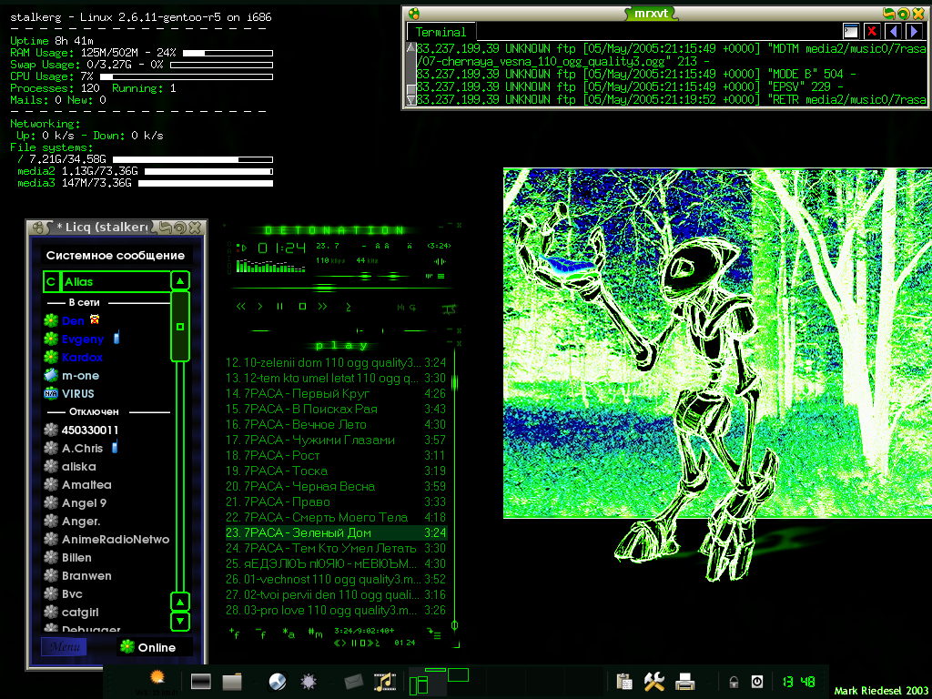Go to next mrxvt tab with right arrow
The width and height of the screenshot is (932, 699).
point(915,32)
